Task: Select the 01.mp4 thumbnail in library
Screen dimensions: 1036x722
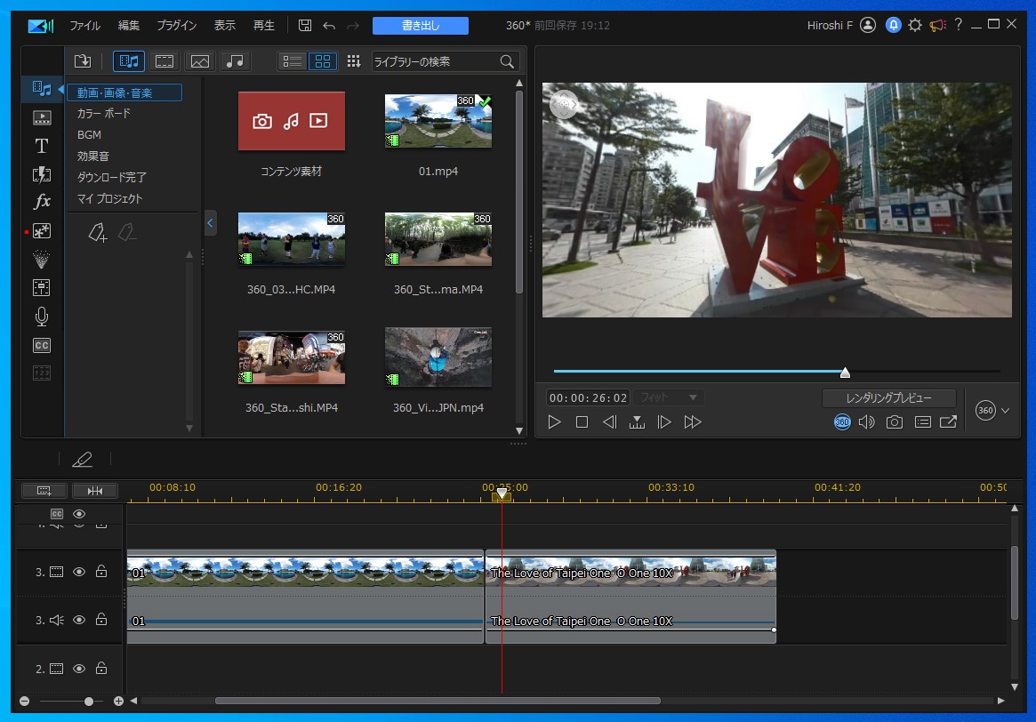Action: coord(438,121)
